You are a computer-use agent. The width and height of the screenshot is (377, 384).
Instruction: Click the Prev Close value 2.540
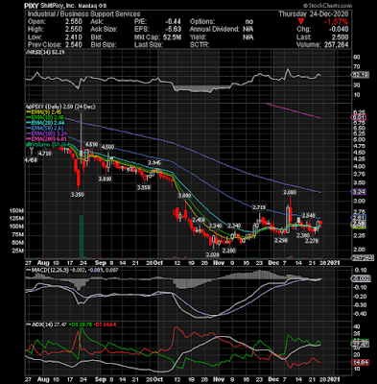pyautogui.click(x=73, y=45)
